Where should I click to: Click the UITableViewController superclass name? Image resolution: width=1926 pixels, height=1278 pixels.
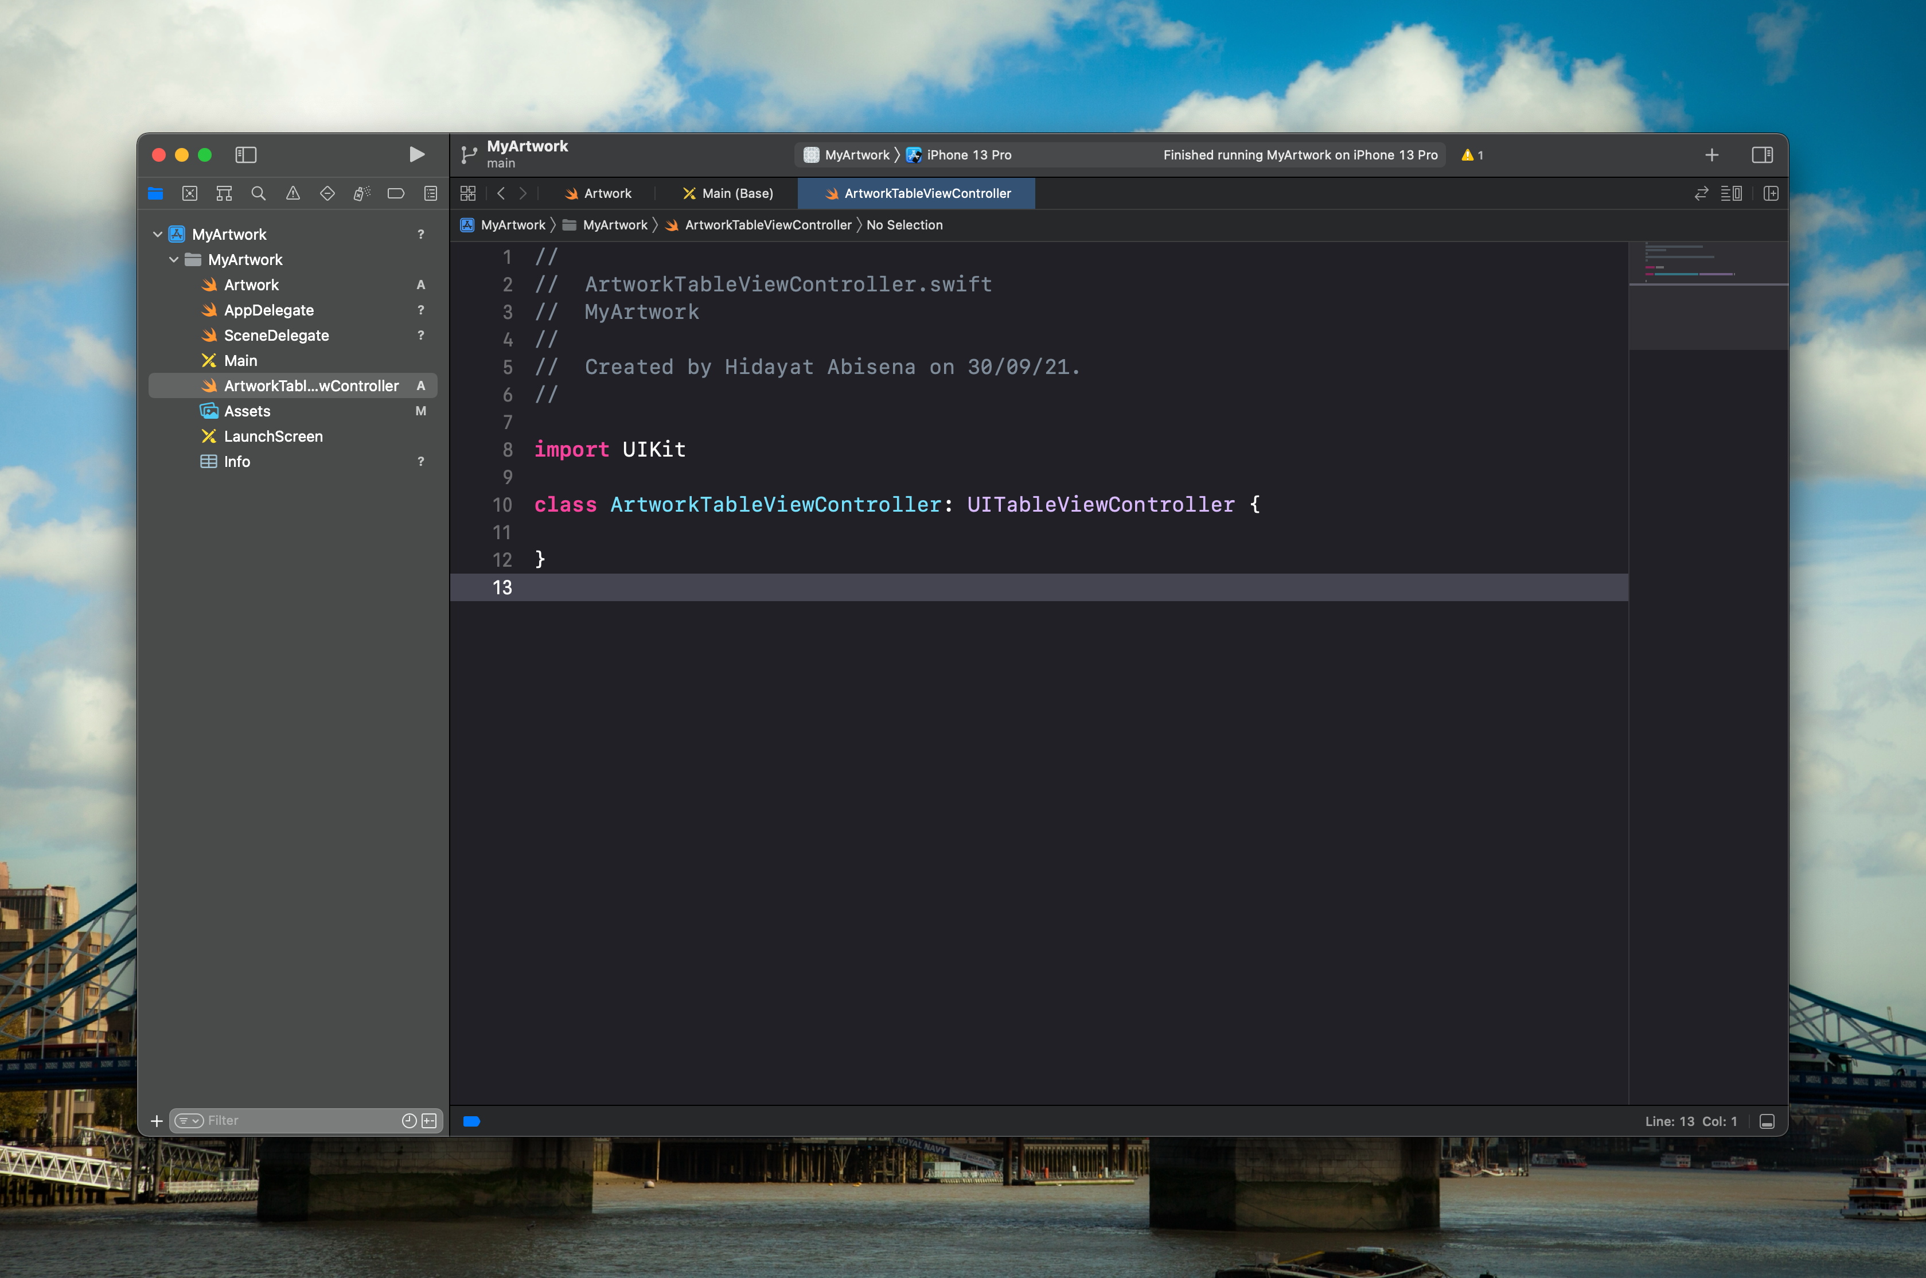(1101, 505)
